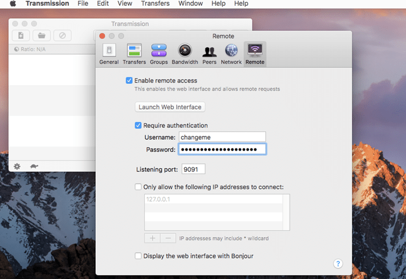Click the turtle speed limit icon
This screenshot has width=406, height=279.
tap(34, 166)
